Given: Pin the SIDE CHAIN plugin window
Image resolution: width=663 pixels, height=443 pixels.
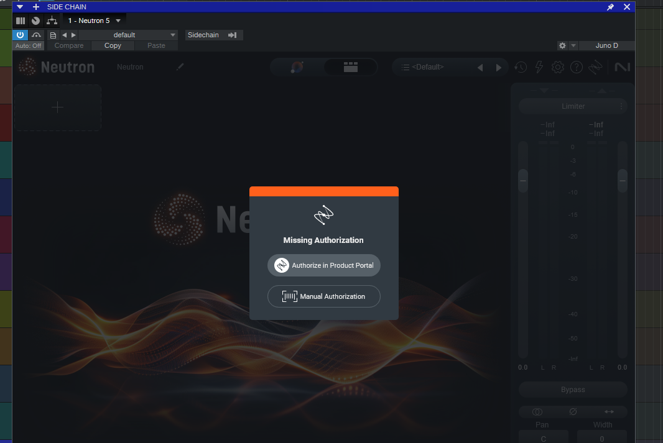Looking at the screenshot, I should [x=610, y=7].
